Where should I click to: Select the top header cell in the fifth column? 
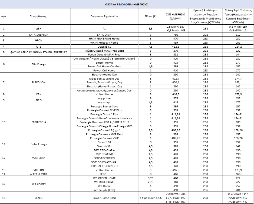pos(176,16)
